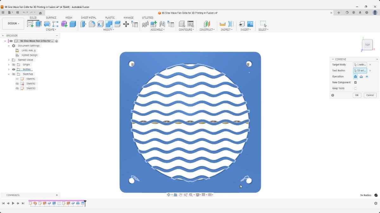Open the Look At view tool
This screenshot has height=213, width=380.
click(175, 195)
